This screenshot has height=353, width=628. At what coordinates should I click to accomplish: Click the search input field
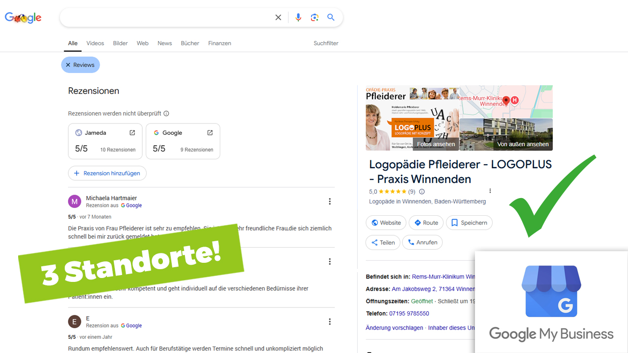167,18
